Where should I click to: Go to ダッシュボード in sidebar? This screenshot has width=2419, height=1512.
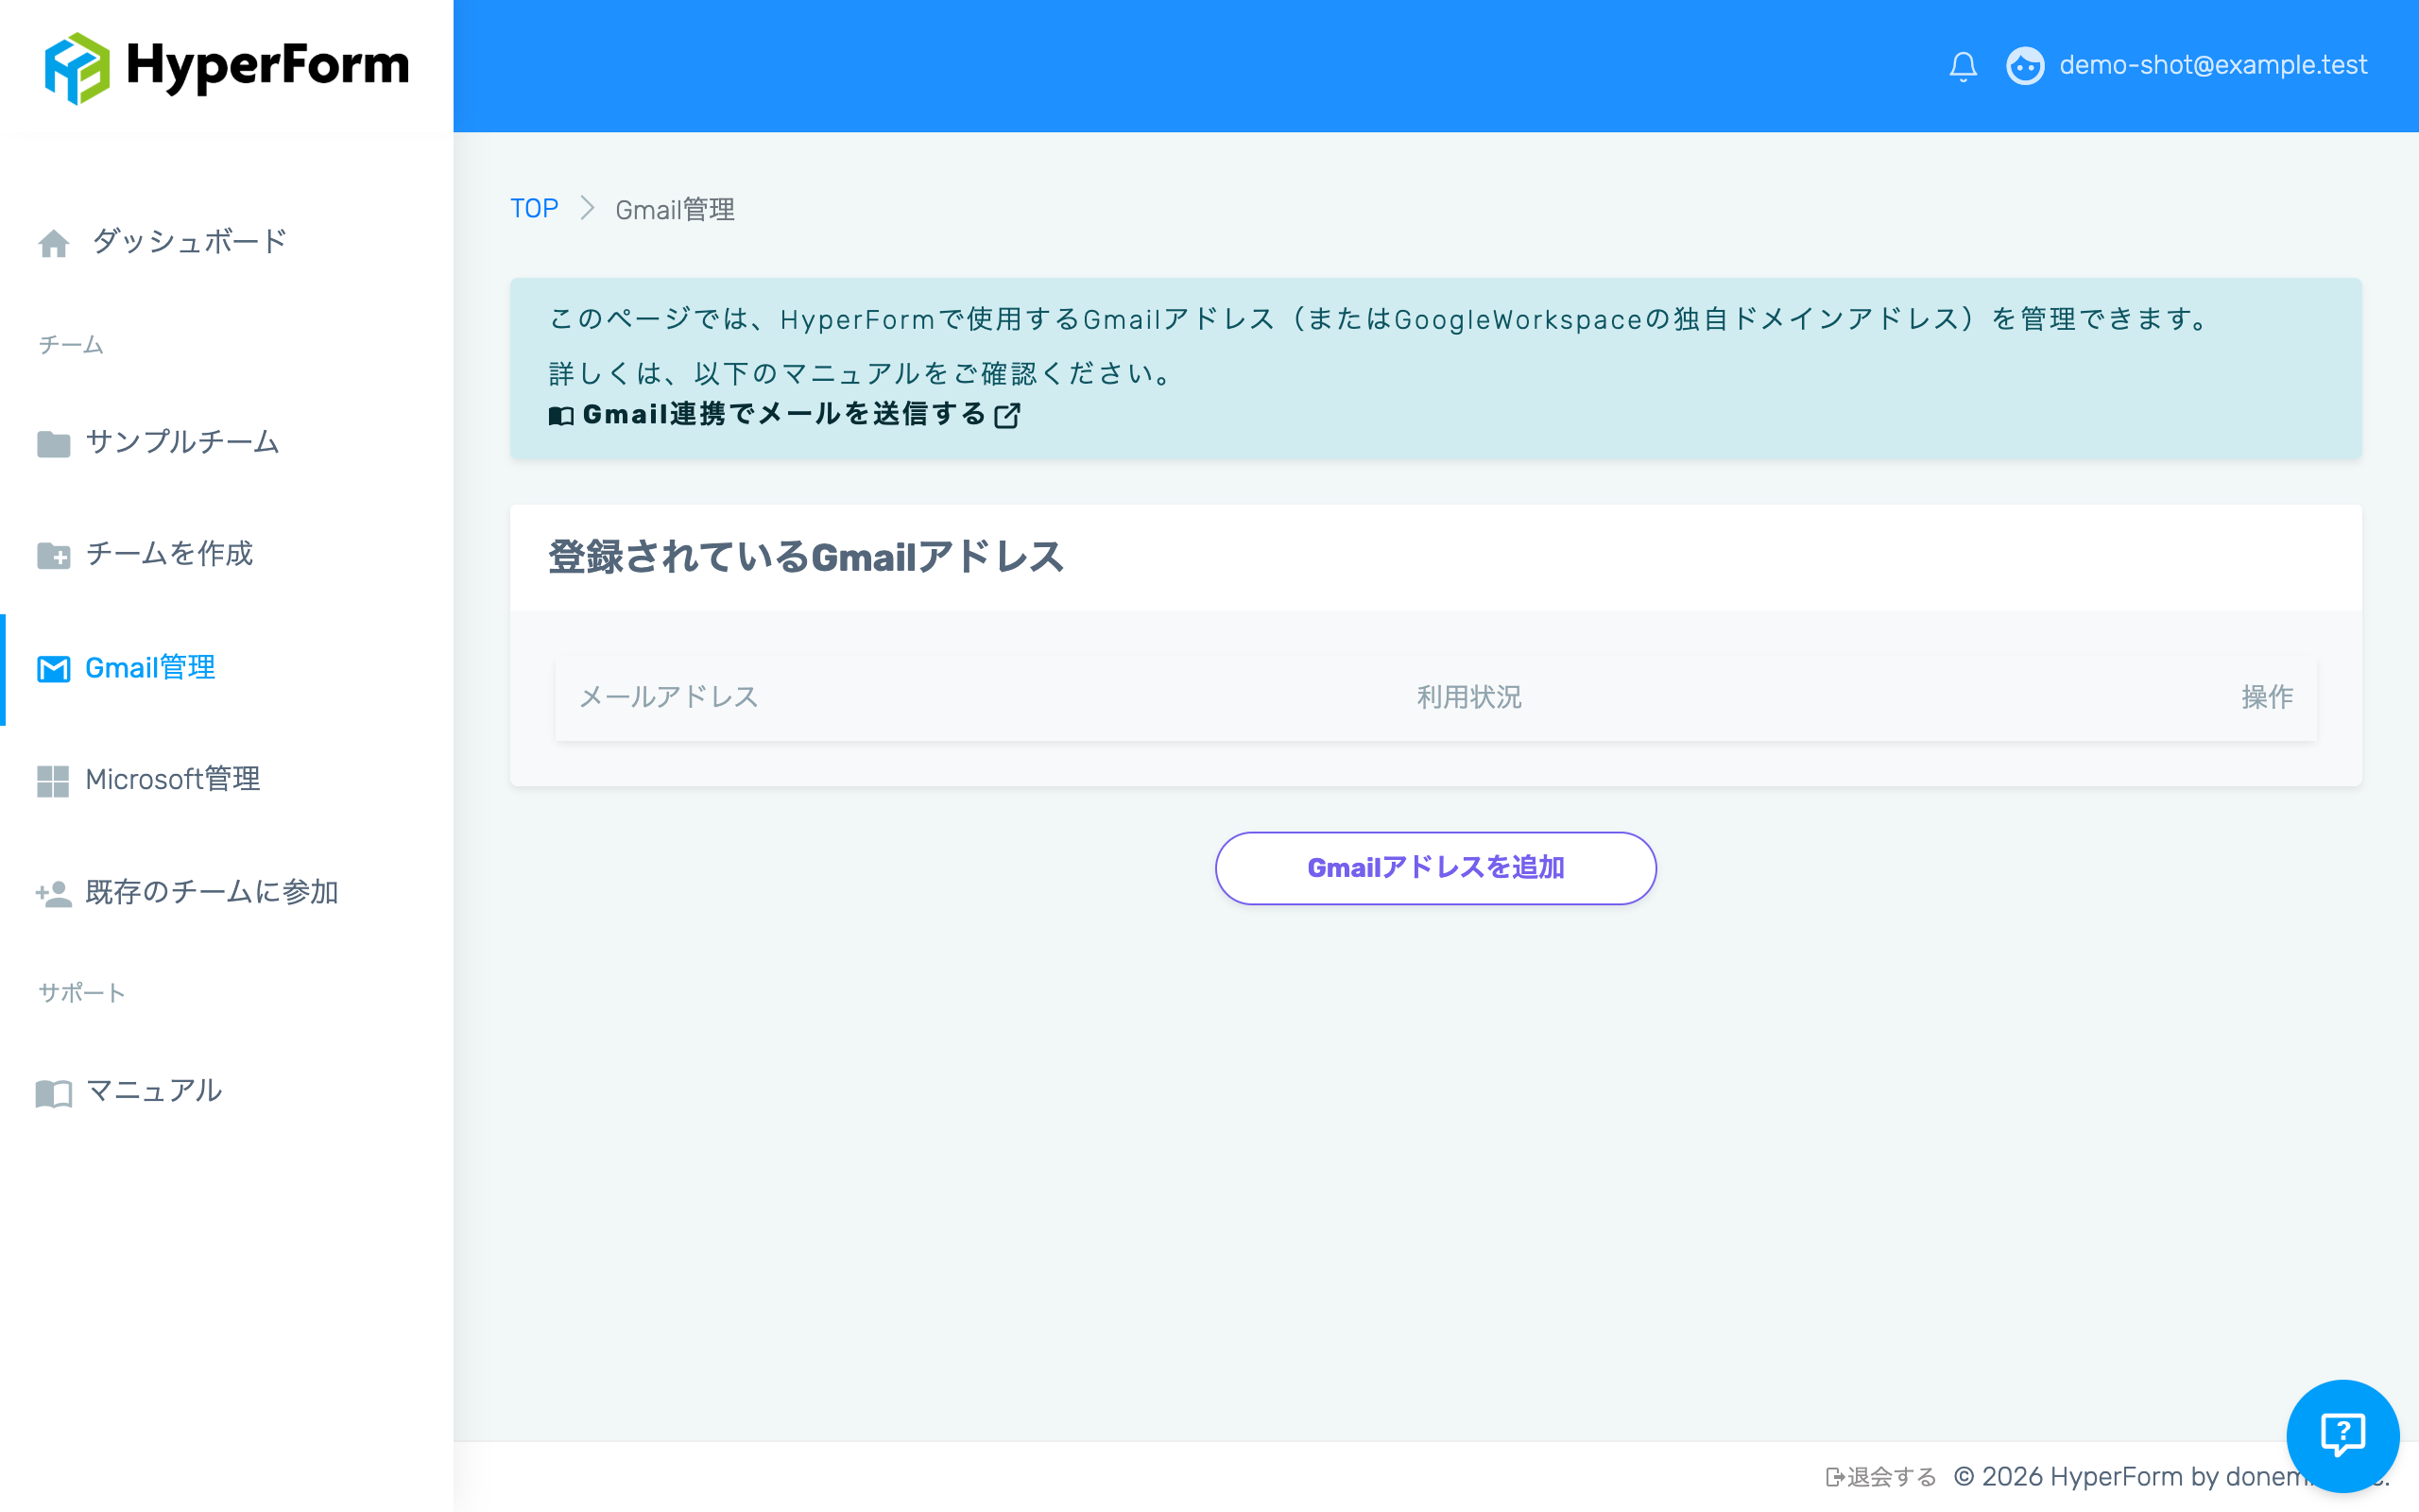pyautogui.click(x=189, y=241)
